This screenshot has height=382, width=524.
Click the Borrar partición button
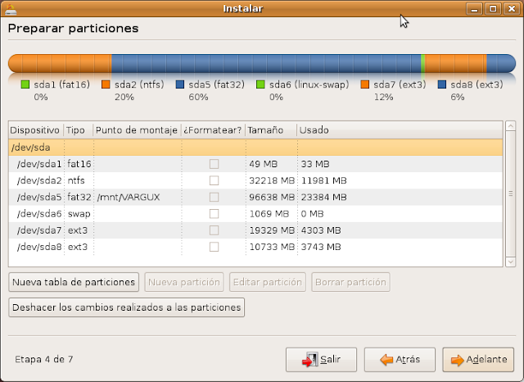(350, 282)
